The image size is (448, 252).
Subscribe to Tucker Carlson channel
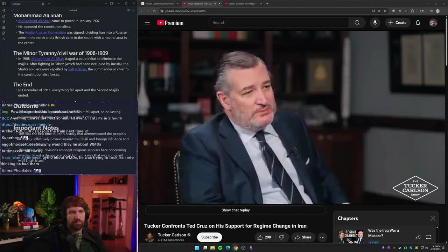(209, 237)
